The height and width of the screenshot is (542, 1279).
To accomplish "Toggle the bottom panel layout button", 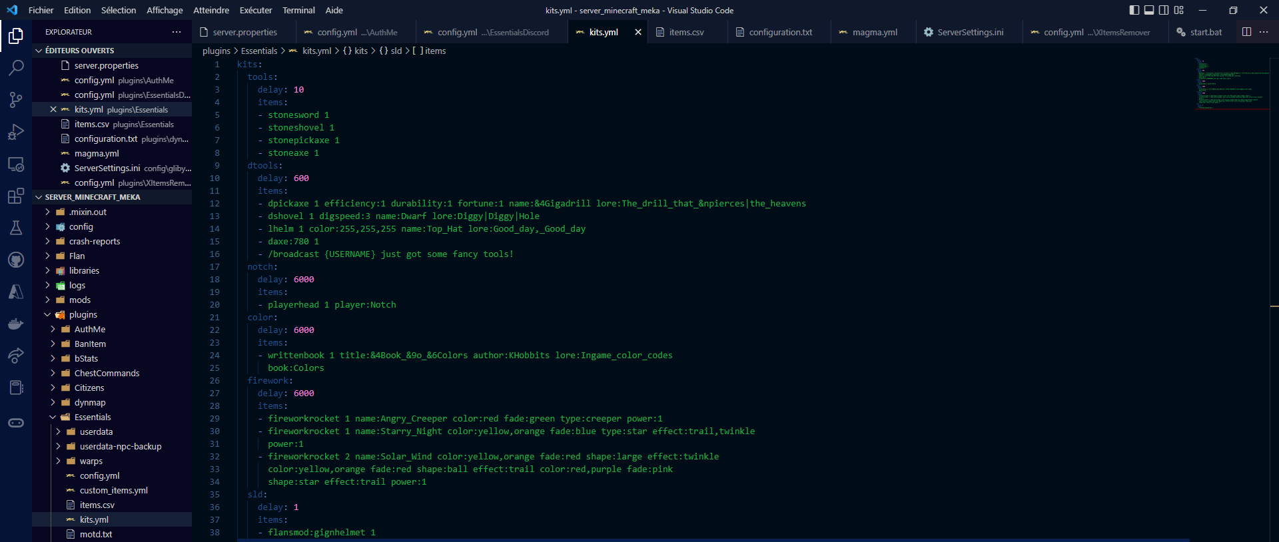I will pos(1149,10).
